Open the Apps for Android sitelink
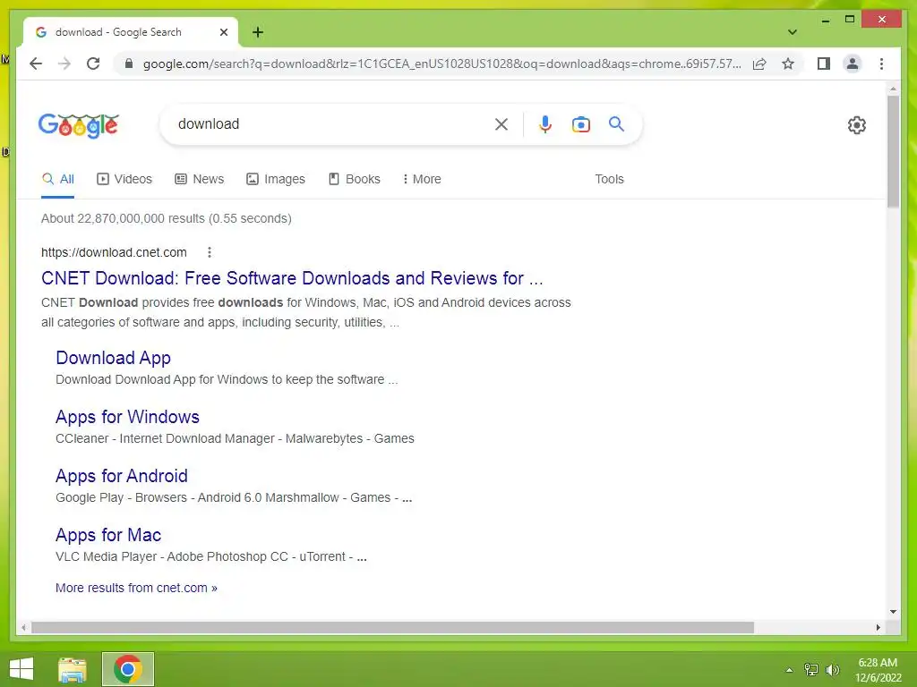This screenshot has height=687, width=917. 122,476
